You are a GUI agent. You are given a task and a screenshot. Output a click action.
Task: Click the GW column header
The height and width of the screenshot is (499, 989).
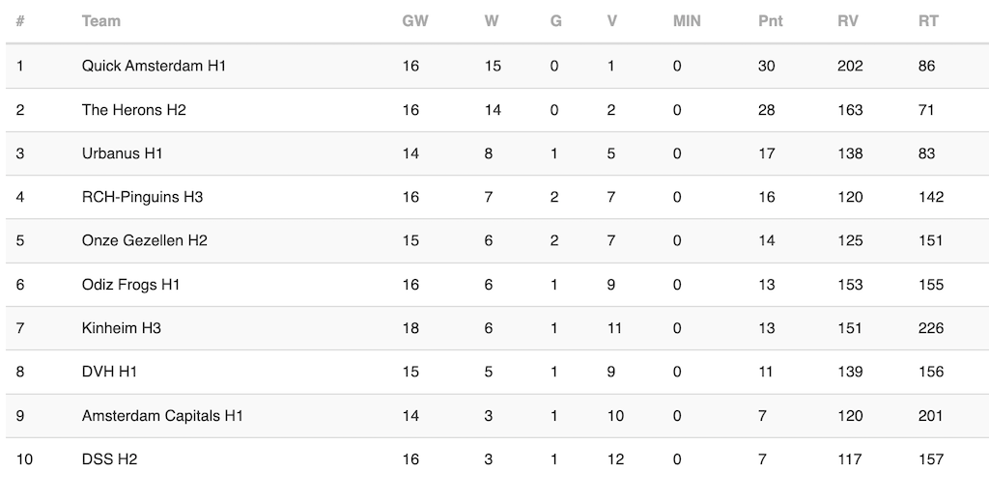(414, 21)
